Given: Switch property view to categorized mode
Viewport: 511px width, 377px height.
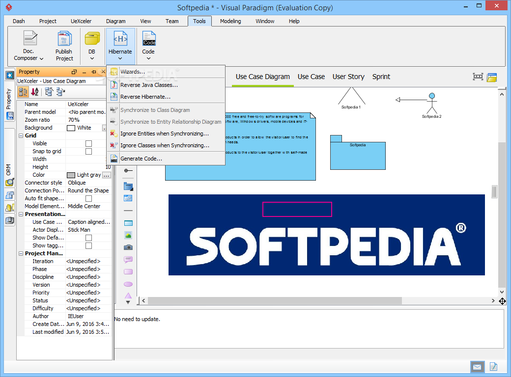Looking at the screenshot, I should [23, 92].
